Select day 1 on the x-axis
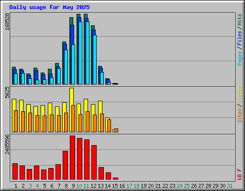Screen dimensions: 245x191 [16, 186]
